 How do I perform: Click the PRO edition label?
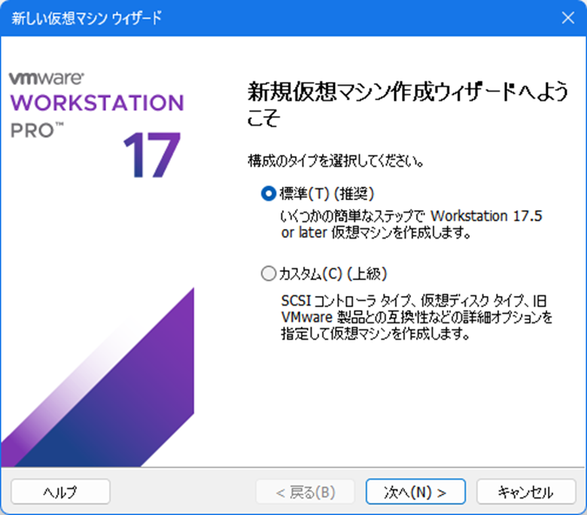pyautogui.click(x=32, y=130)
